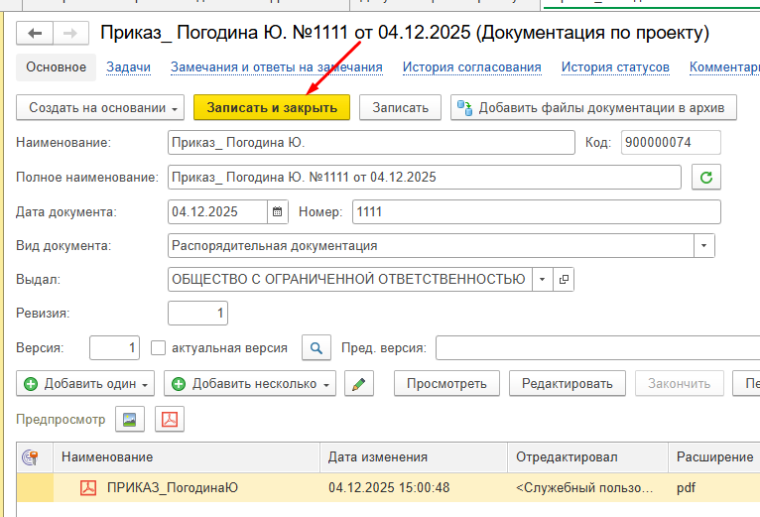Show image preview using picture icon
This screenshot has height=517, width=760.
point(129,420)
